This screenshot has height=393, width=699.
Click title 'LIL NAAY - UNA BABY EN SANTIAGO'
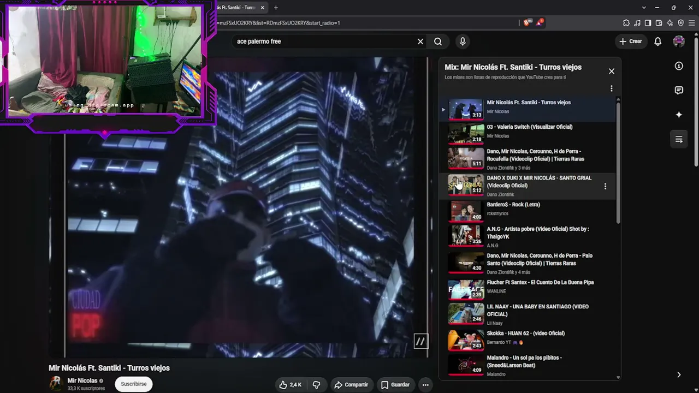pos(538,310)
